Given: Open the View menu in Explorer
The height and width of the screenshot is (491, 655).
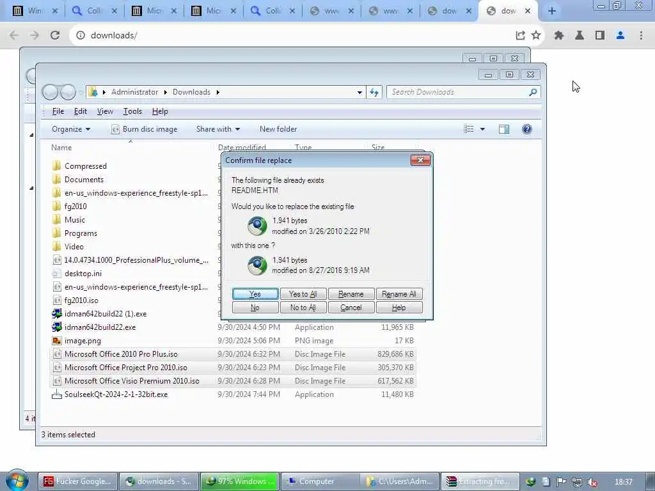Looking at the screenshot, I should click(105, 111).
